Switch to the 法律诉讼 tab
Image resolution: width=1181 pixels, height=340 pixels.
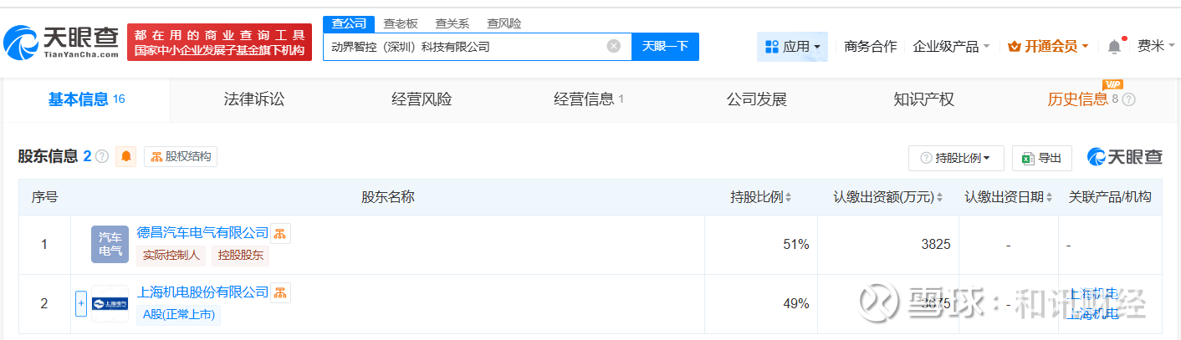pyautogui.click(x=254, y=99)
